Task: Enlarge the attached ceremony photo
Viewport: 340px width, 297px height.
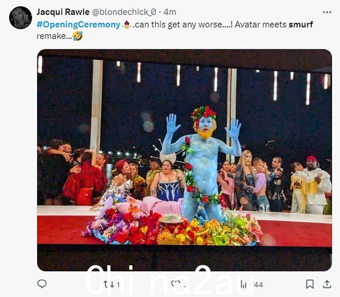Action: click(184, 160)
